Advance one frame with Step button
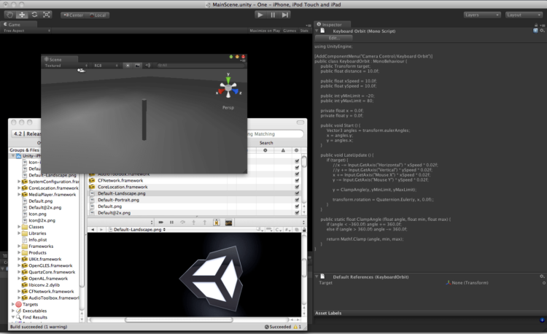The height and width of the screenshot is (334, 547). 285,15
